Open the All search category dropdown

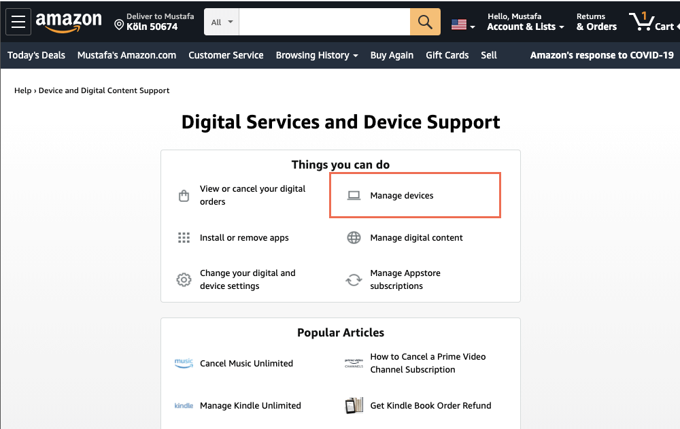tap(220, 21)
